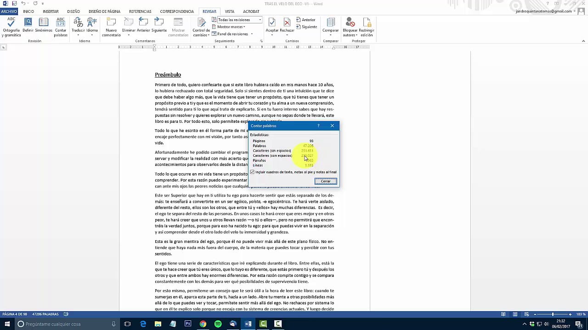Image resolution: width=588 pixels, height=330 pixels.
Task: Go to Siguiente comment in Comentarios group
Action: (159, 25)
